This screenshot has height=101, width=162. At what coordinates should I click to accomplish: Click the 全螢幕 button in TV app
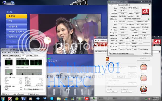[17, 16]
